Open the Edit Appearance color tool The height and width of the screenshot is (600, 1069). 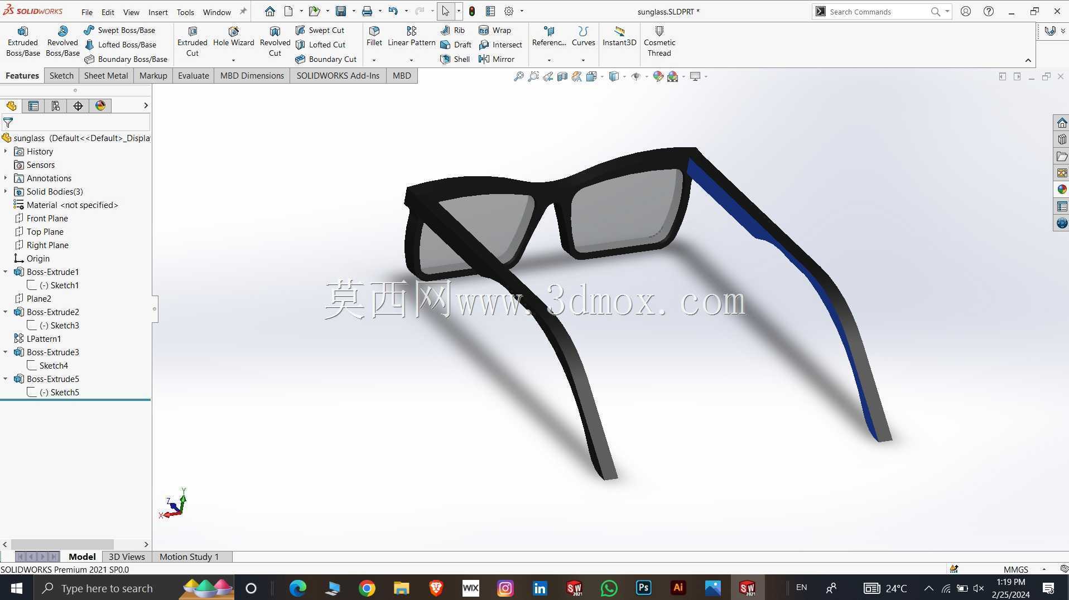pyautogui.click(x=658, y=76)
